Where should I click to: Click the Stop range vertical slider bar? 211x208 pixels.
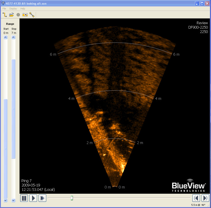pyautogui.click(x=14, y=109)
